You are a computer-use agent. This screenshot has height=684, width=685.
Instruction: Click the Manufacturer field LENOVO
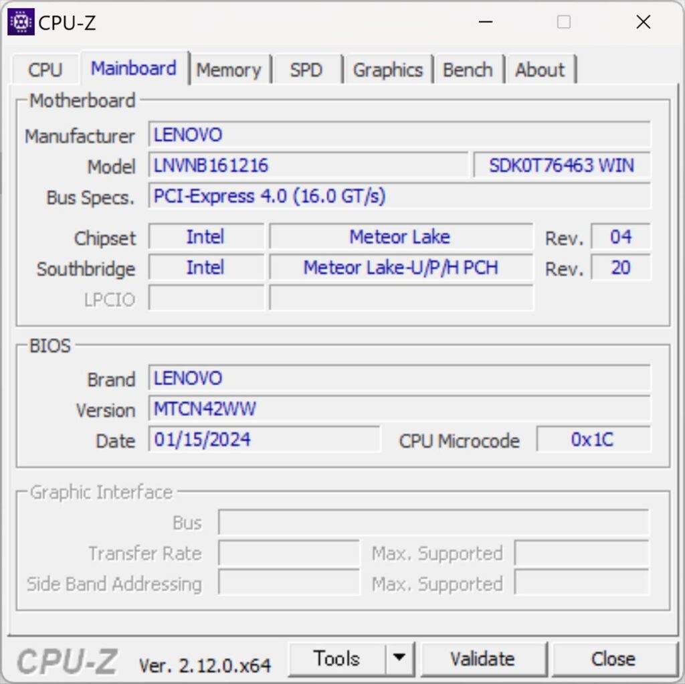[399, 135]
